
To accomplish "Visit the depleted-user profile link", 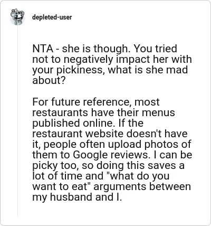I will click(52, 17).
